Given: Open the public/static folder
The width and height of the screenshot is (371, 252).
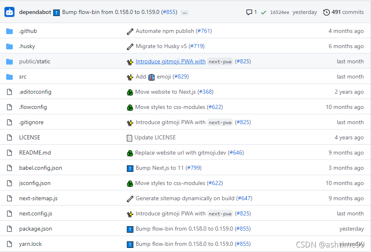Looking at the screenshot, I should pyautogui.click(x=34, y=61).
